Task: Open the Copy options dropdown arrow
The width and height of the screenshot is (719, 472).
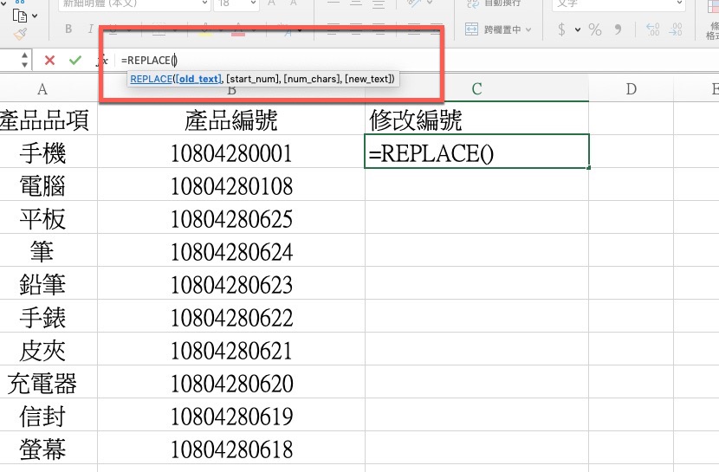Action: [35, 16]
